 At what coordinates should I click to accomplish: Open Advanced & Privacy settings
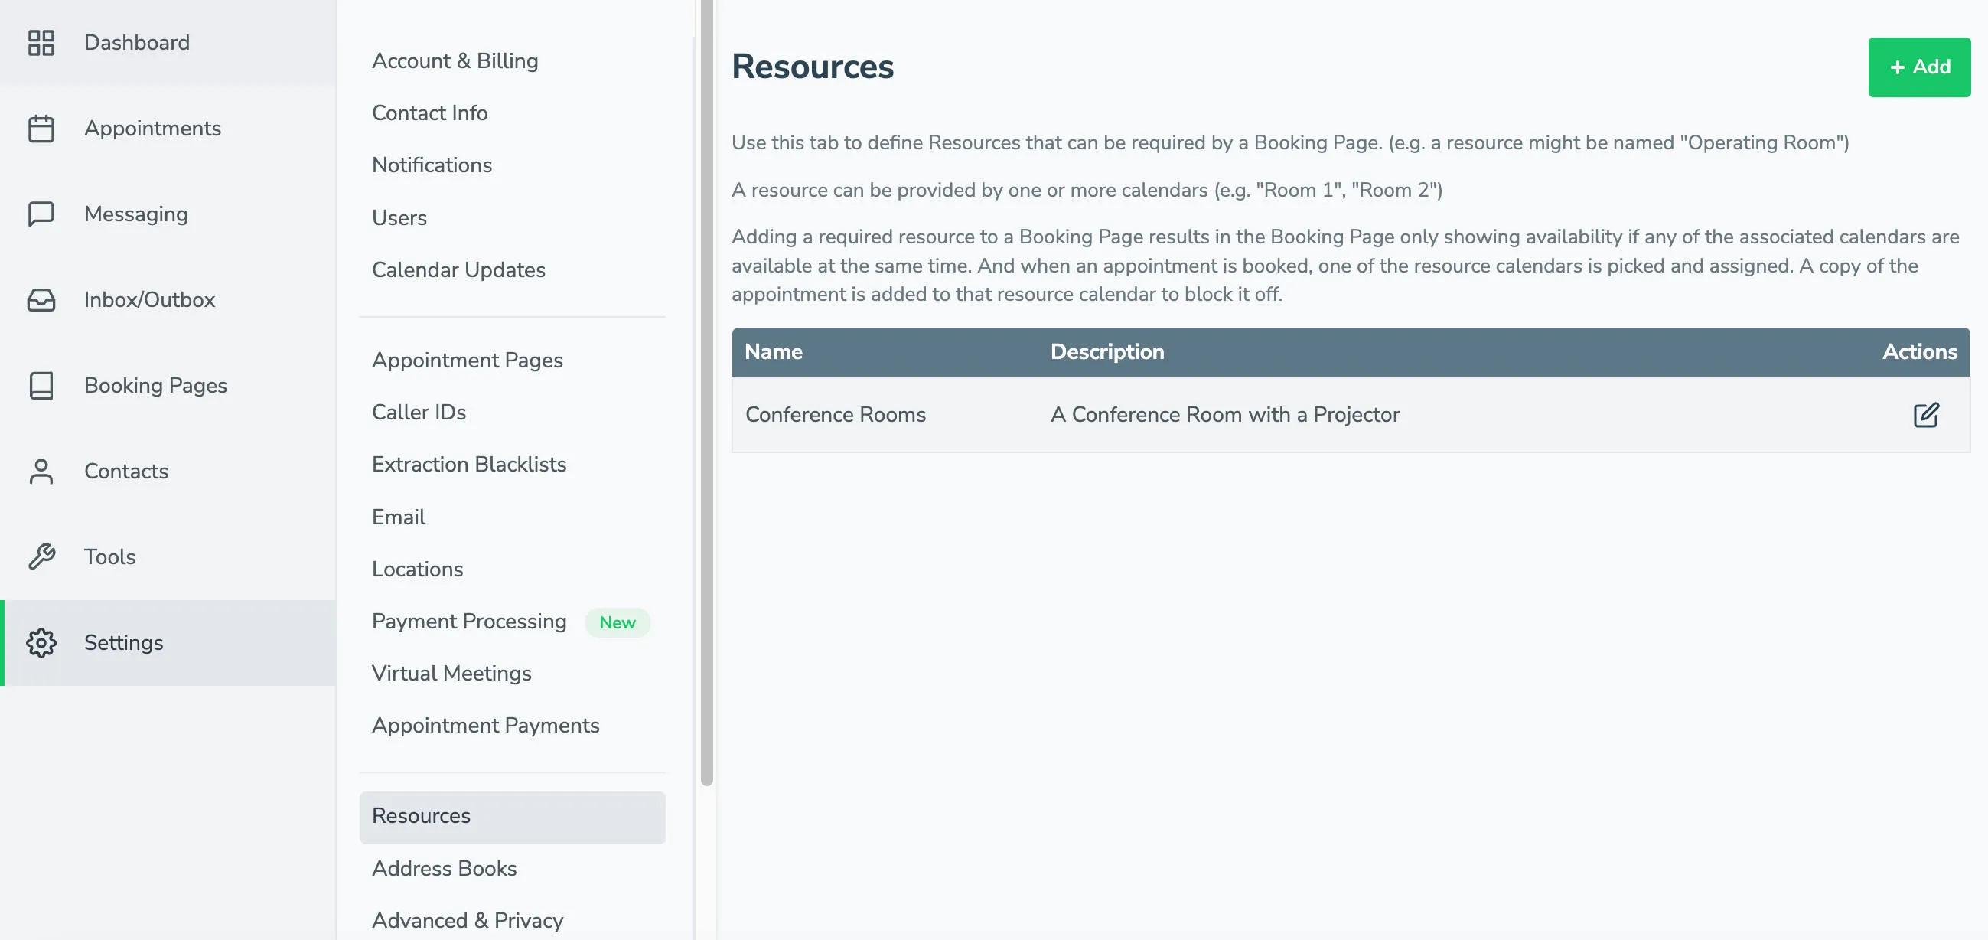468,920
